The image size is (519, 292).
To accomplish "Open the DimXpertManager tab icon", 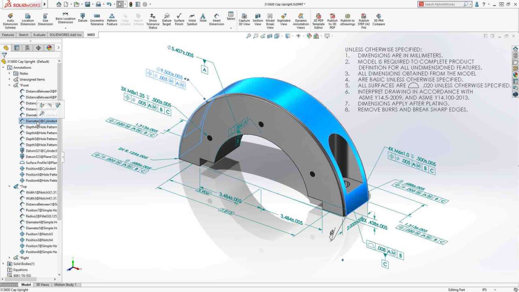I will tap(39, 48).
